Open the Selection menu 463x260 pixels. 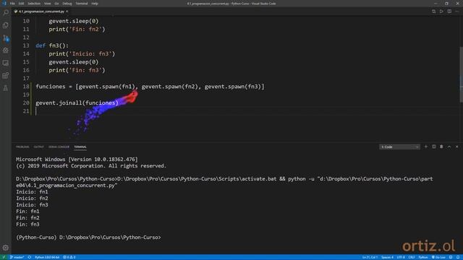(x=34, y=4)
